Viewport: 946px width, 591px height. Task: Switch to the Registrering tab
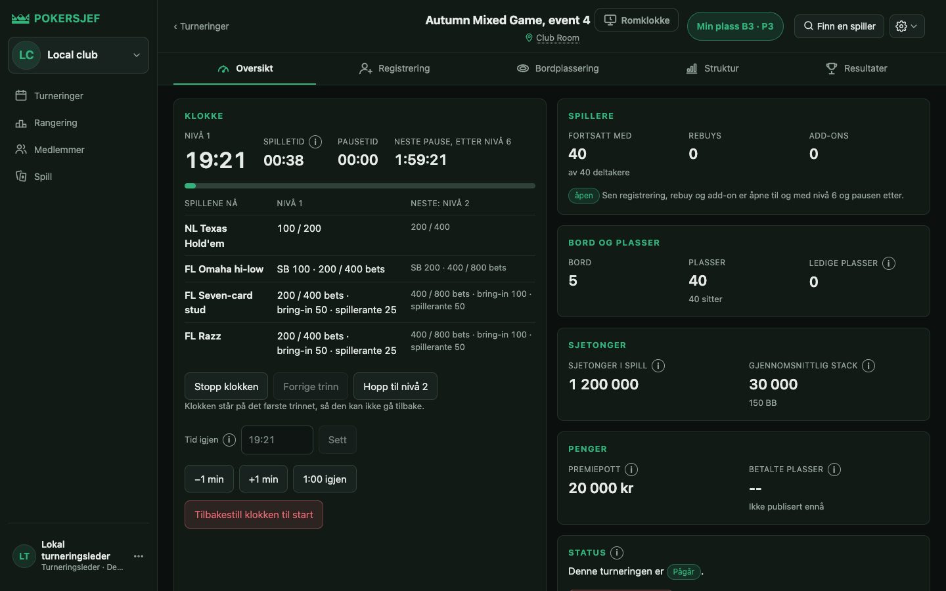point(394,68)
